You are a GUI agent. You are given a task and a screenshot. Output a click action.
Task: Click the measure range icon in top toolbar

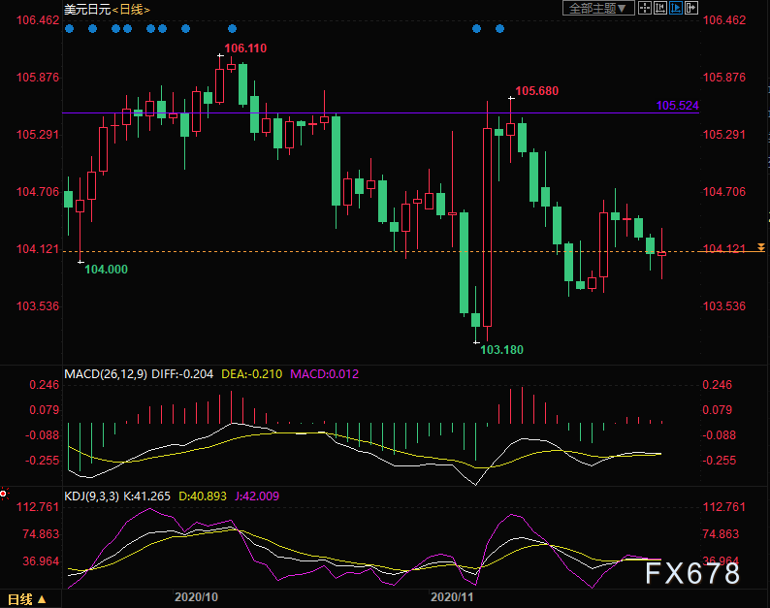click(660, 8)
